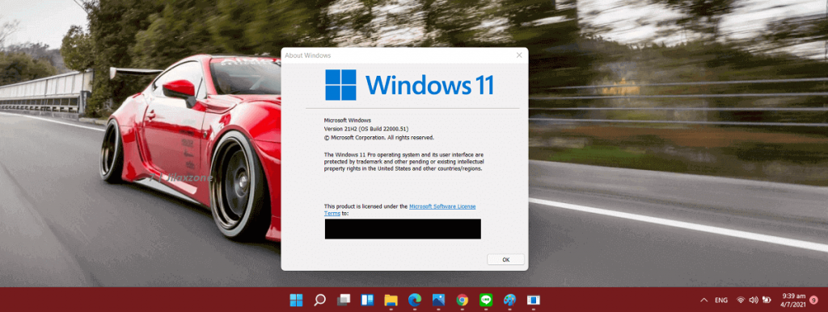Switch the ENG input language indicator
The width and height of the screenshot is (828, 312).
point(721,300)
